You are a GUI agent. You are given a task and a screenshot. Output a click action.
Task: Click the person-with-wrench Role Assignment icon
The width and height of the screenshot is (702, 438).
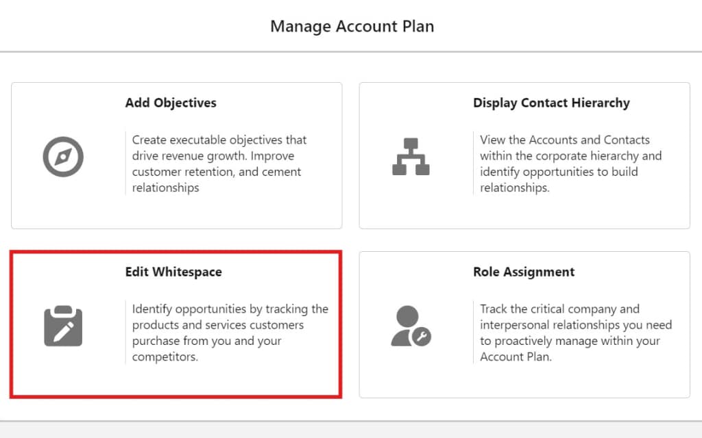[410, 326]
